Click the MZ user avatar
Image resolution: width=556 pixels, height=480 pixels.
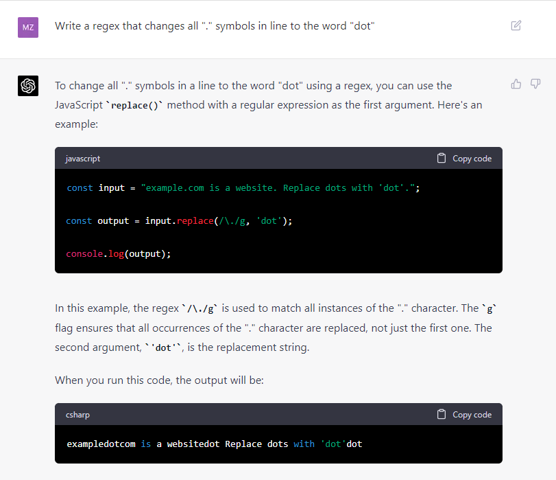pyautogui.click(x=28, y=27)
